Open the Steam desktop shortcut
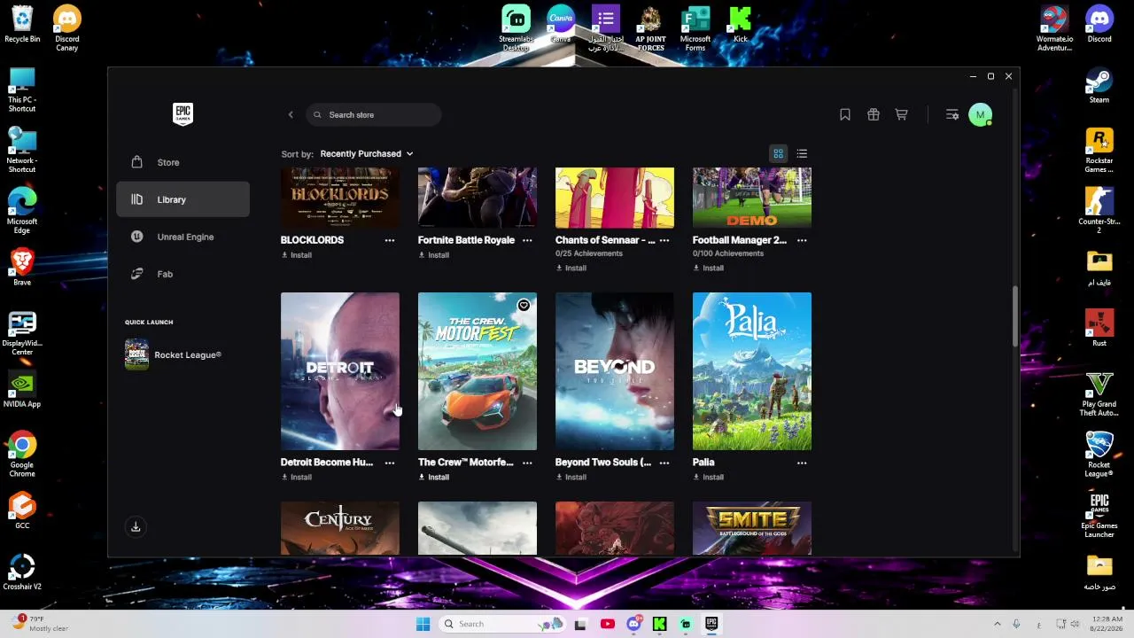Image resolution: width=1134 pixels, height=638 pixels. point(1099,86)
